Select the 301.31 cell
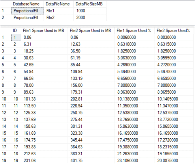 pos(91,126)
